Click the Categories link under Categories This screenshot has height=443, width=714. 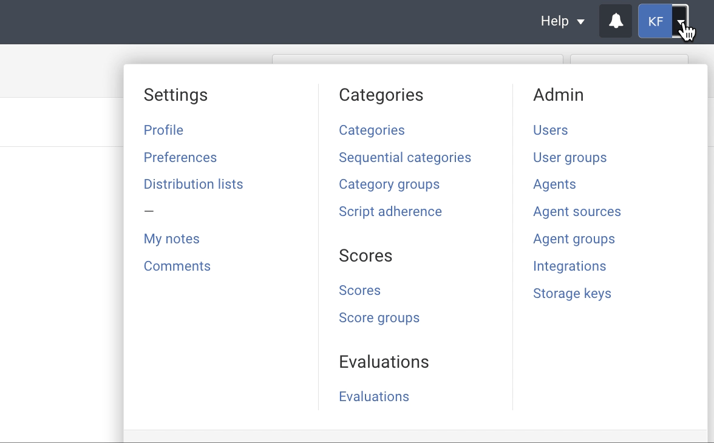point(372,130)
